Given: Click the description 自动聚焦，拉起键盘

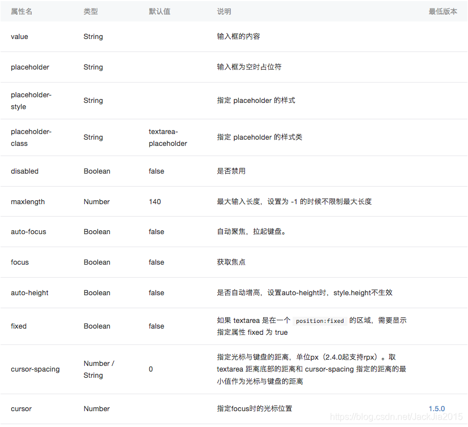Looking at the screenshot, I should pos(251,231).
